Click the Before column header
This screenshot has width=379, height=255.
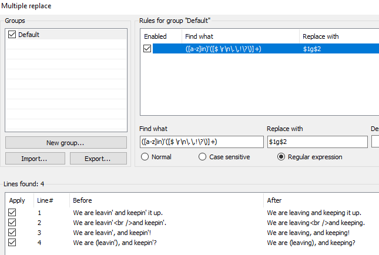83,200
